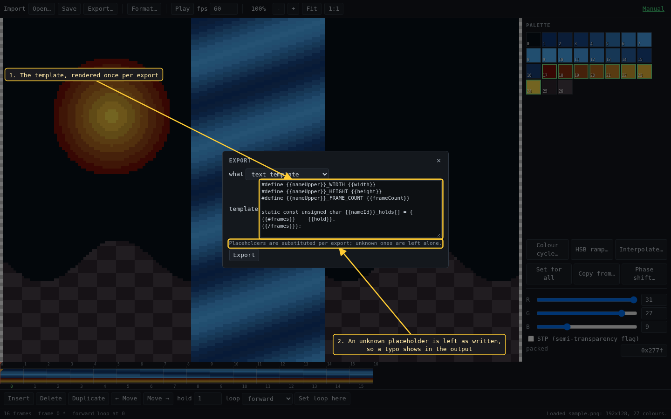This screenshot has width=671, height=419.
Task: Select palette swatch 12
Action: pos(597,55)
